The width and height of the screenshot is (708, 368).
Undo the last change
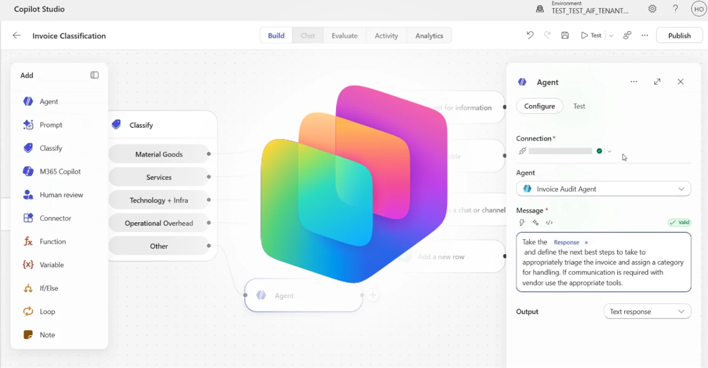[x=530, y=35]
